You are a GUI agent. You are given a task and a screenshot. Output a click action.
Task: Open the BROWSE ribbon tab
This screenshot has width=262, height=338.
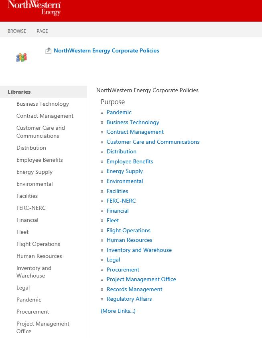pos(17,31)
